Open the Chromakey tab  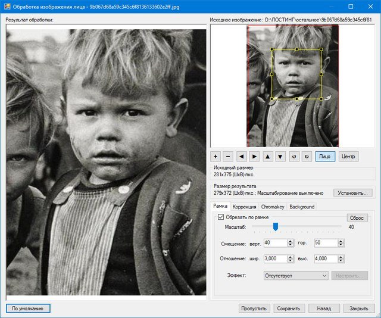tap(273, 207)
